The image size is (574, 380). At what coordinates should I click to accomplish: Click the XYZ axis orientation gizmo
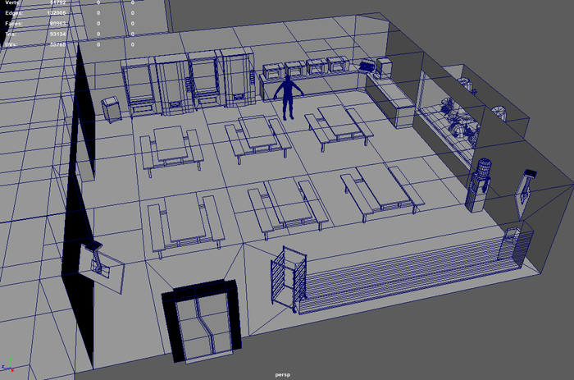[x=7, y=369]
